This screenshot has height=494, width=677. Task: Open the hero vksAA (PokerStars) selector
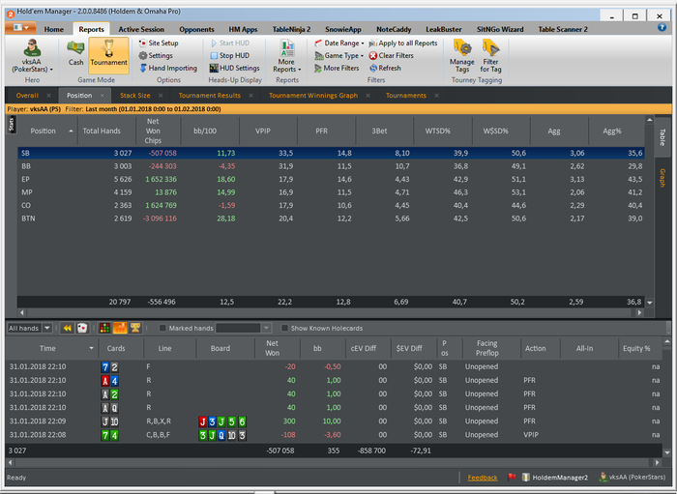[x=32, y=56]
